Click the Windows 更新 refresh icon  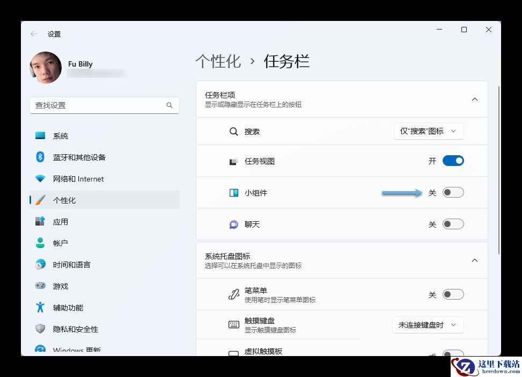(40, 350)
